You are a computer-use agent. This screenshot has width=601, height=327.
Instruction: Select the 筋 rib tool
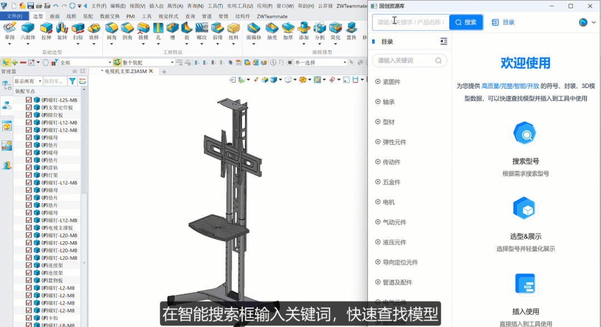186,31
